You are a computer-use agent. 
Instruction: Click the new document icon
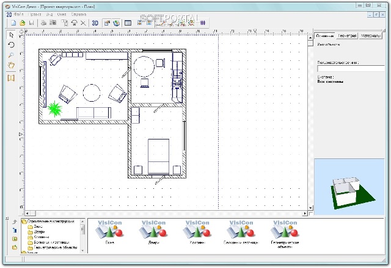coord(13,23)
